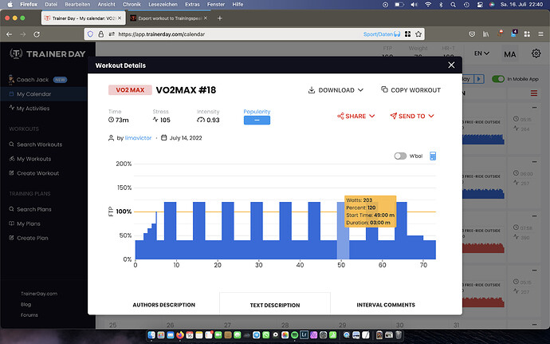Image resolution: width=550 pixels, height=344 pixels.
Task: Click the first 120% interval bar in chart
Action: 170,231
